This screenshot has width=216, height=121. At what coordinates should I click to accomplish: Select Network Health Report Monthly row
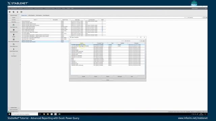(x=63, y=27)
